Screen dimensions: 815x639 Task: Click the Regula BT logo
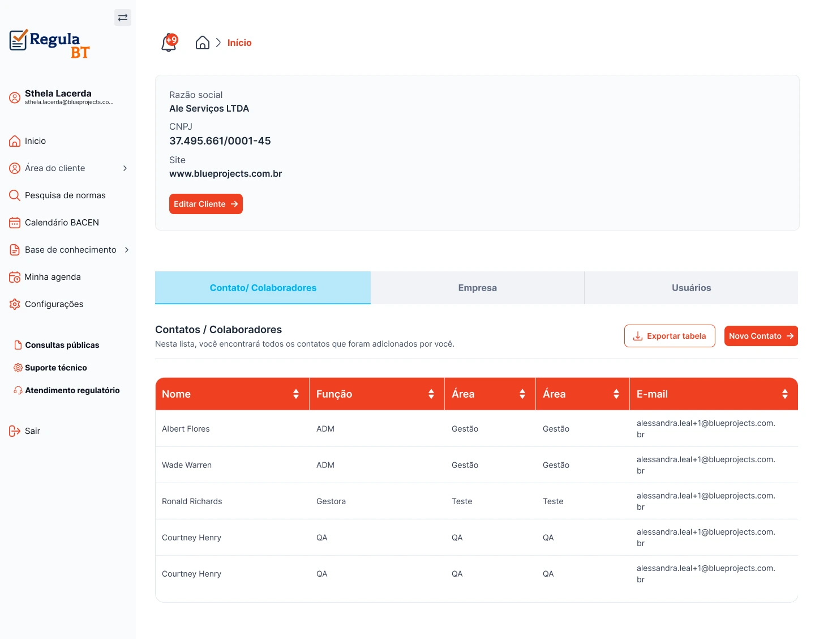click(50, 44)
